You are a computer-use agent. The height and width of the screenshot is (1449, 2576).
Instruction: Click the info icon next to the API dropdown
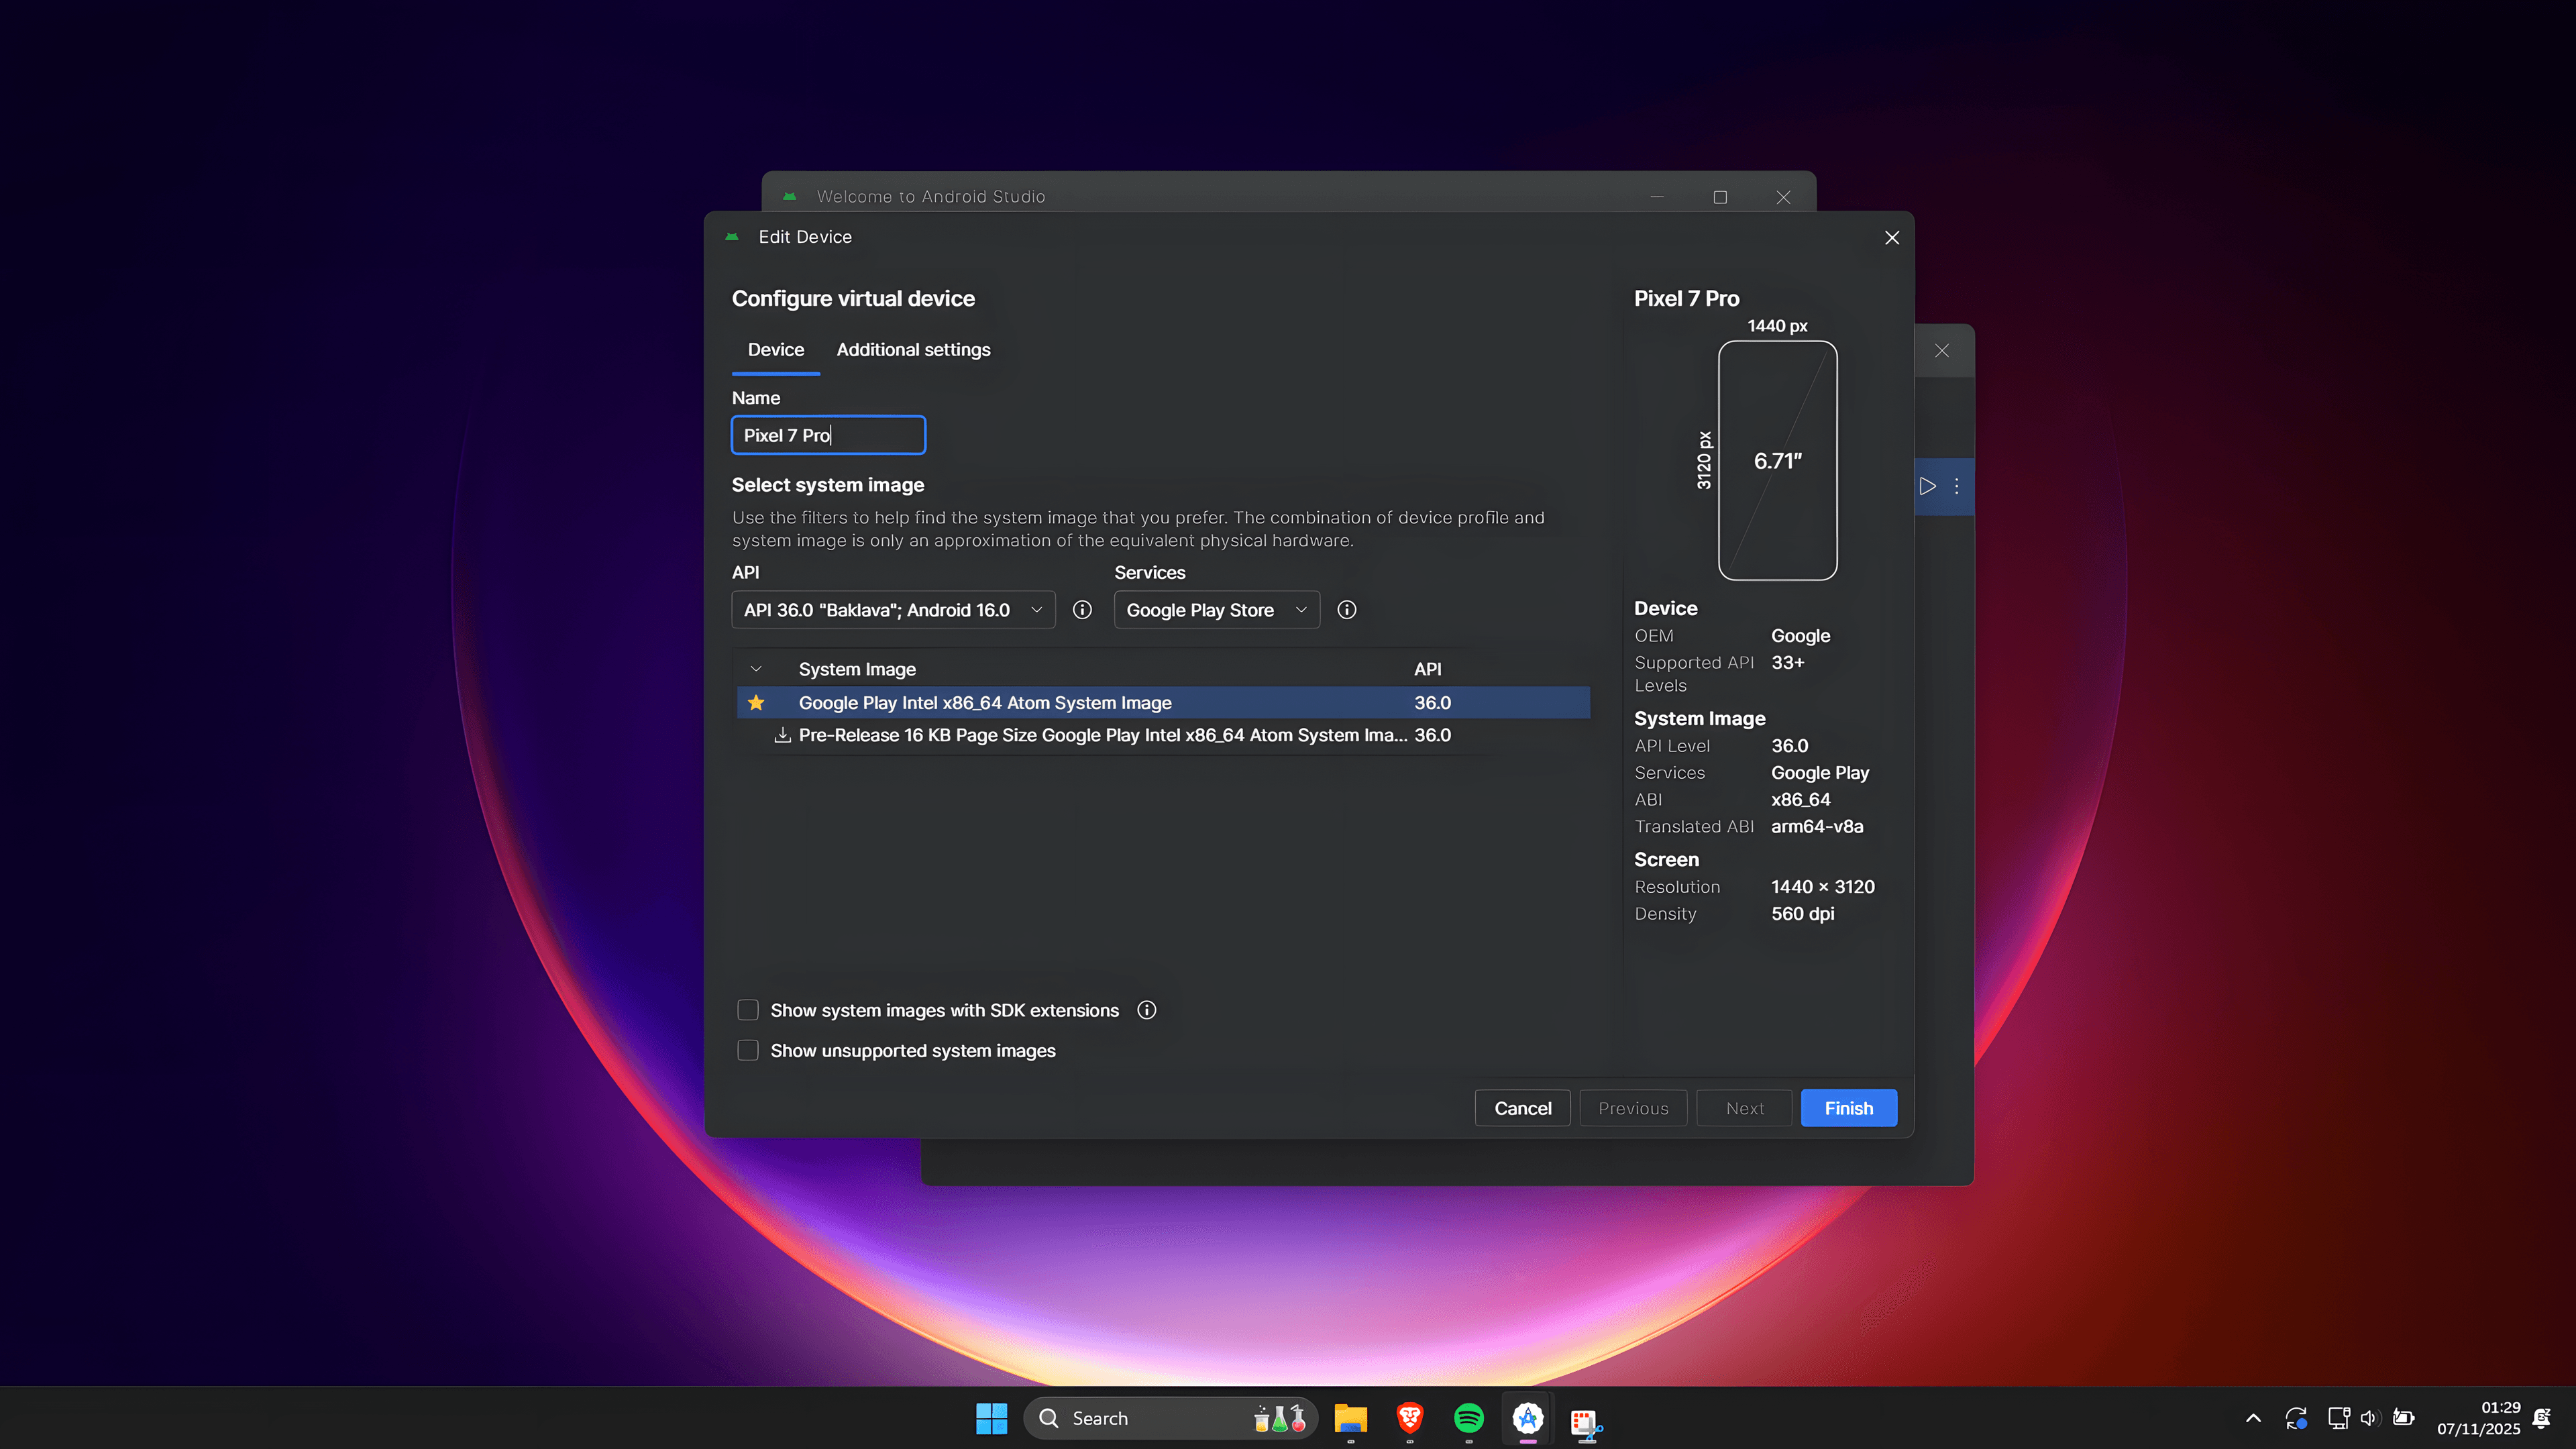(x=1082, y=609)
